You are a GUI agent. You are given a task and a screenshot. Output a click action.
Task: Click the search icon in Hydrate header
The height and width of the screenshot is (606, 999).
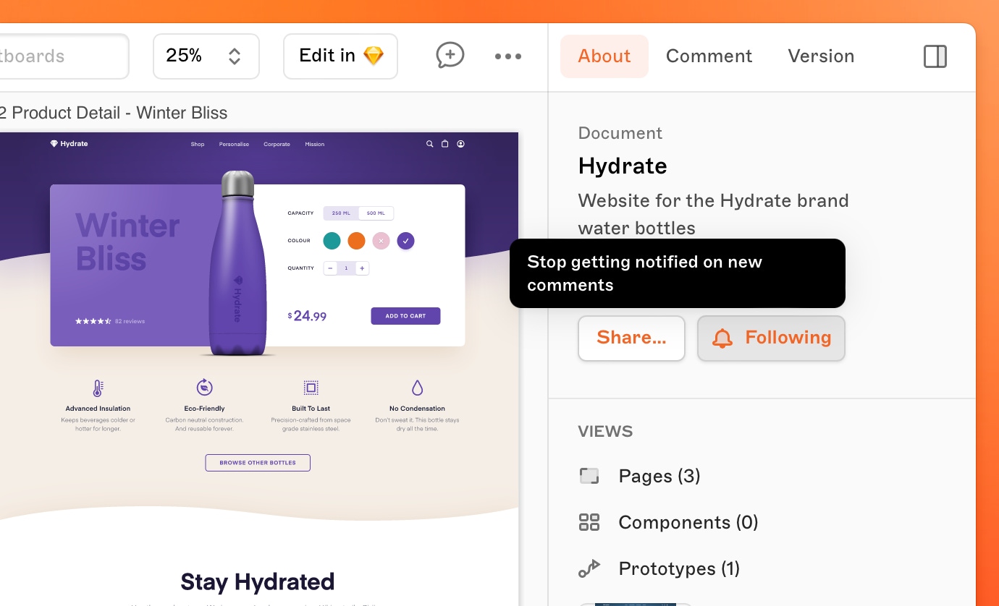point(429,144)
